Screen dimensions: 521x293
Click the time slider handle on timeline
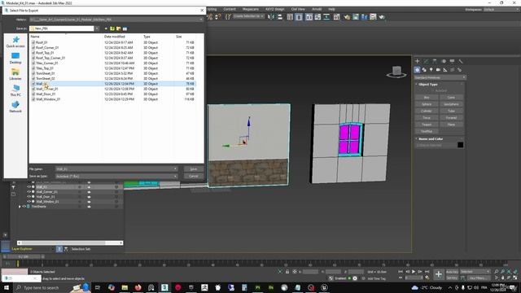tap(24, 257)
